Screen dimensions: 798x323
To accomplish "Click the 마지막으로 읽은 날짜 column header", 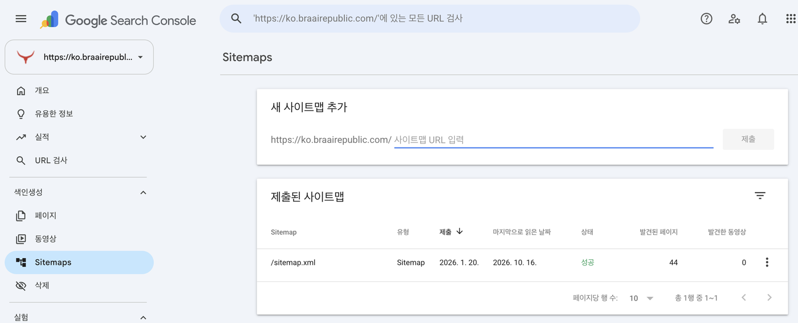I will tap(522, 232).
